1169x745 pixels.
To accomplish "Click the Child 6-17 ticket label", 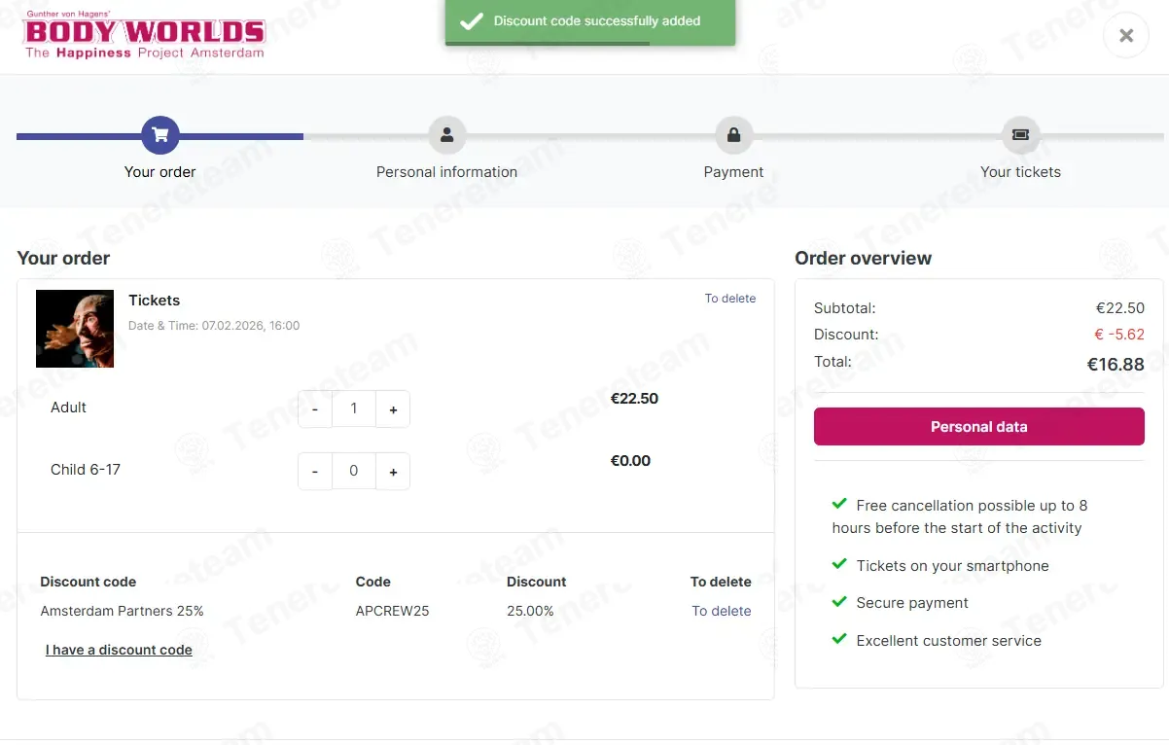I will point(86,470).
